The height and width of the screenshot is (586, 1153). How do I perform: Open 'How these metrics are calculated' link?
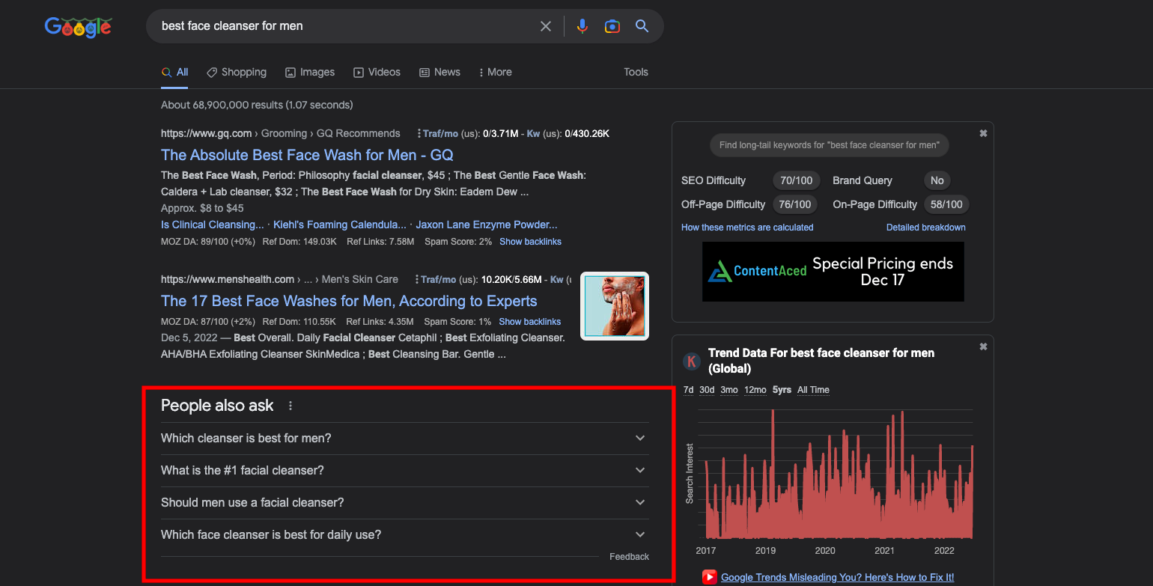tap(747, 228)
